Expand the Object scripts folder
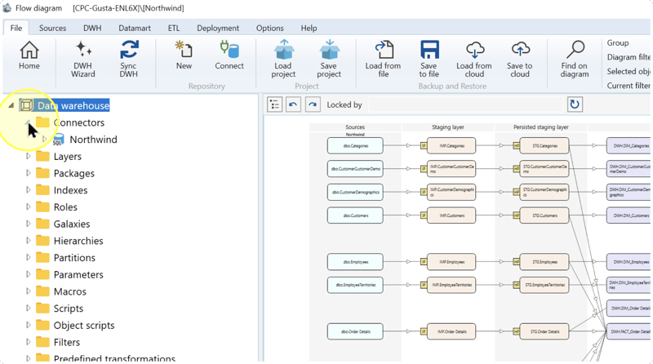 [x=29, y=326]
